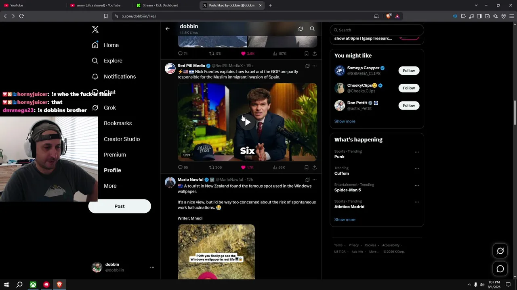Repost the post with 178 reposts
This screenshot has height=290, width=517.
(215, 54)
